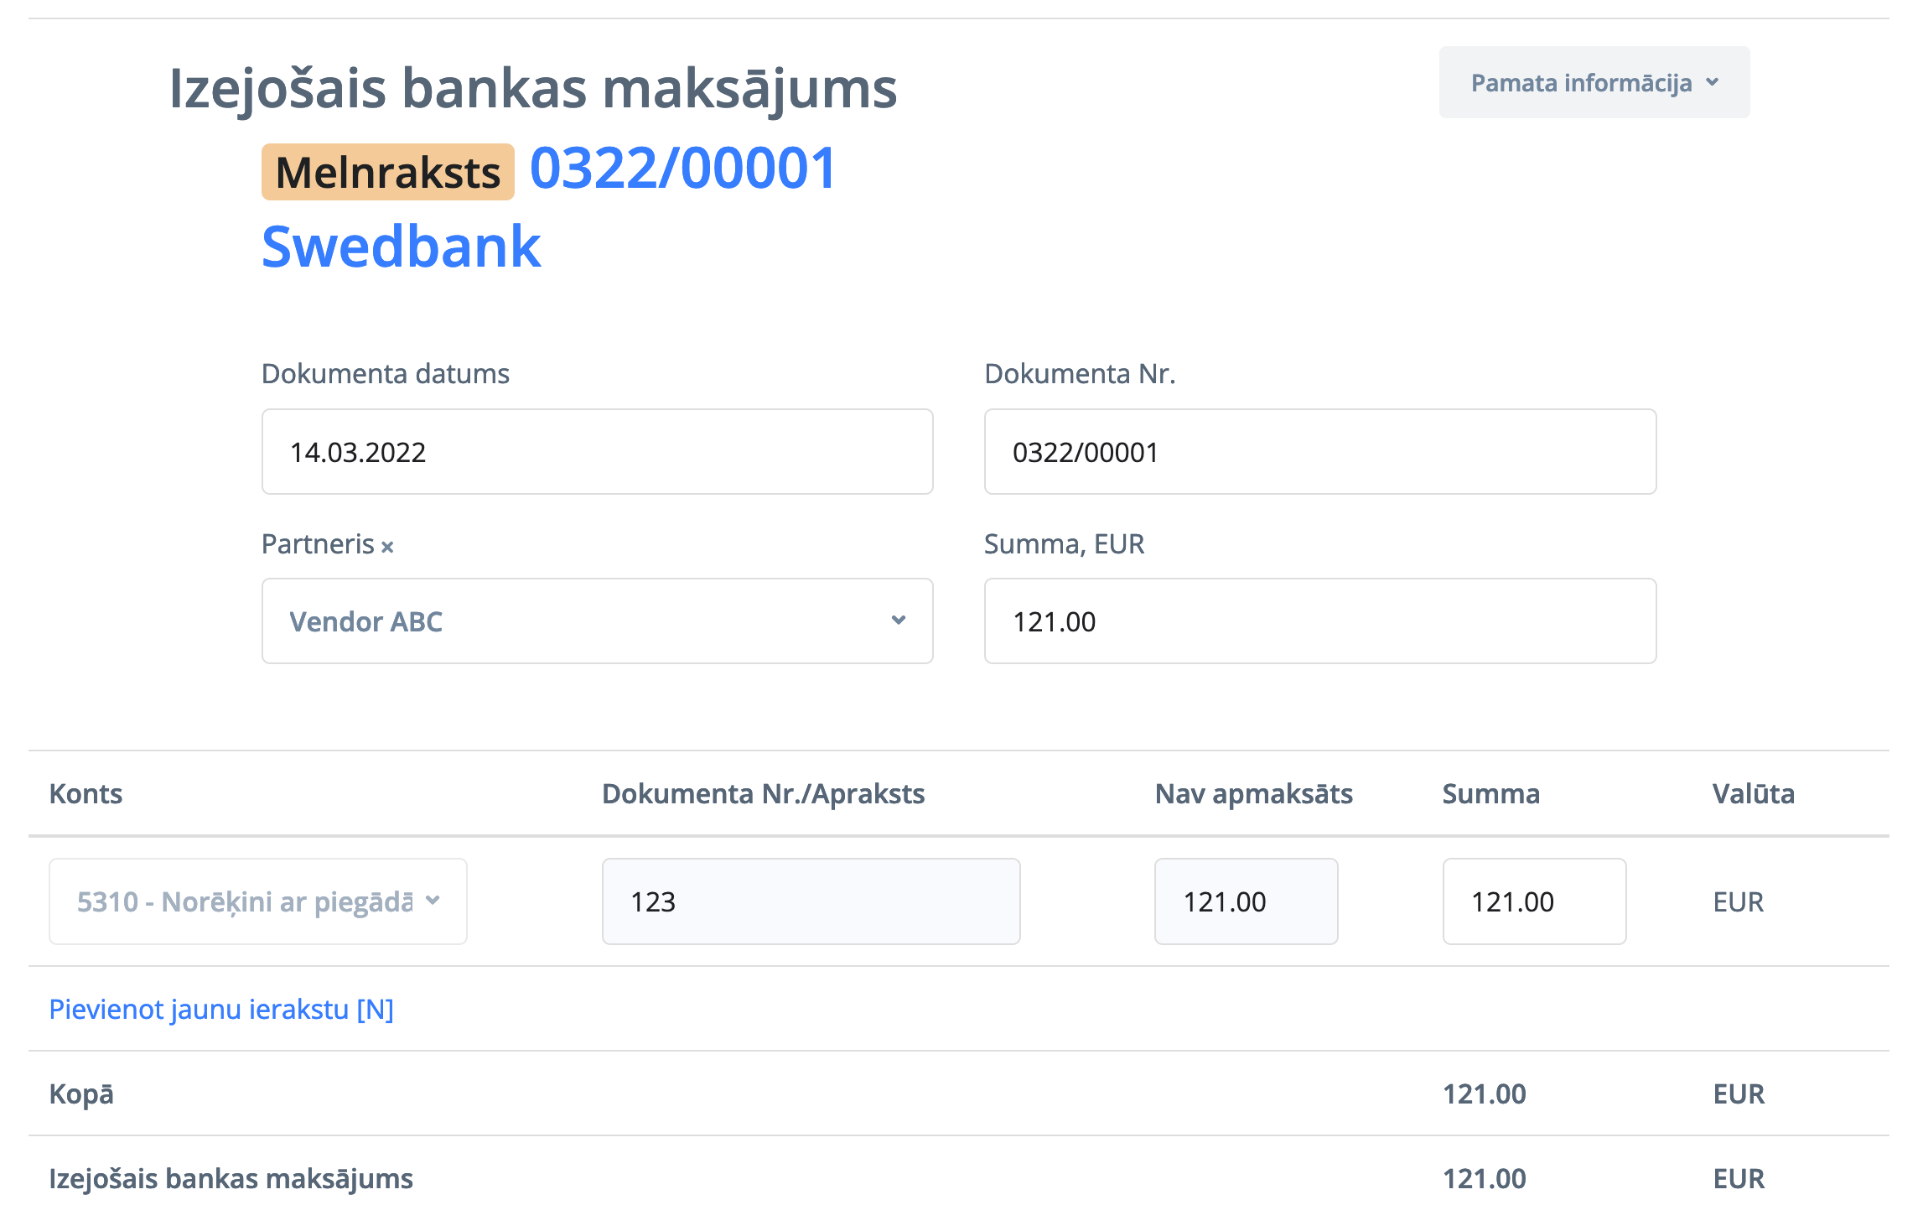
Task: Click the description field containing 123
Action: (811, 901)
